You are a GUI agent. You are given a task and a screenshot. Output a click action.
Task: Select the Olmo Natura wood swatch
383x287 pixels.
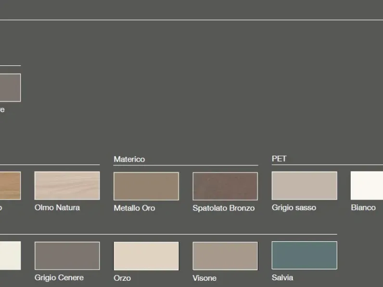click(x=67, y=186)
